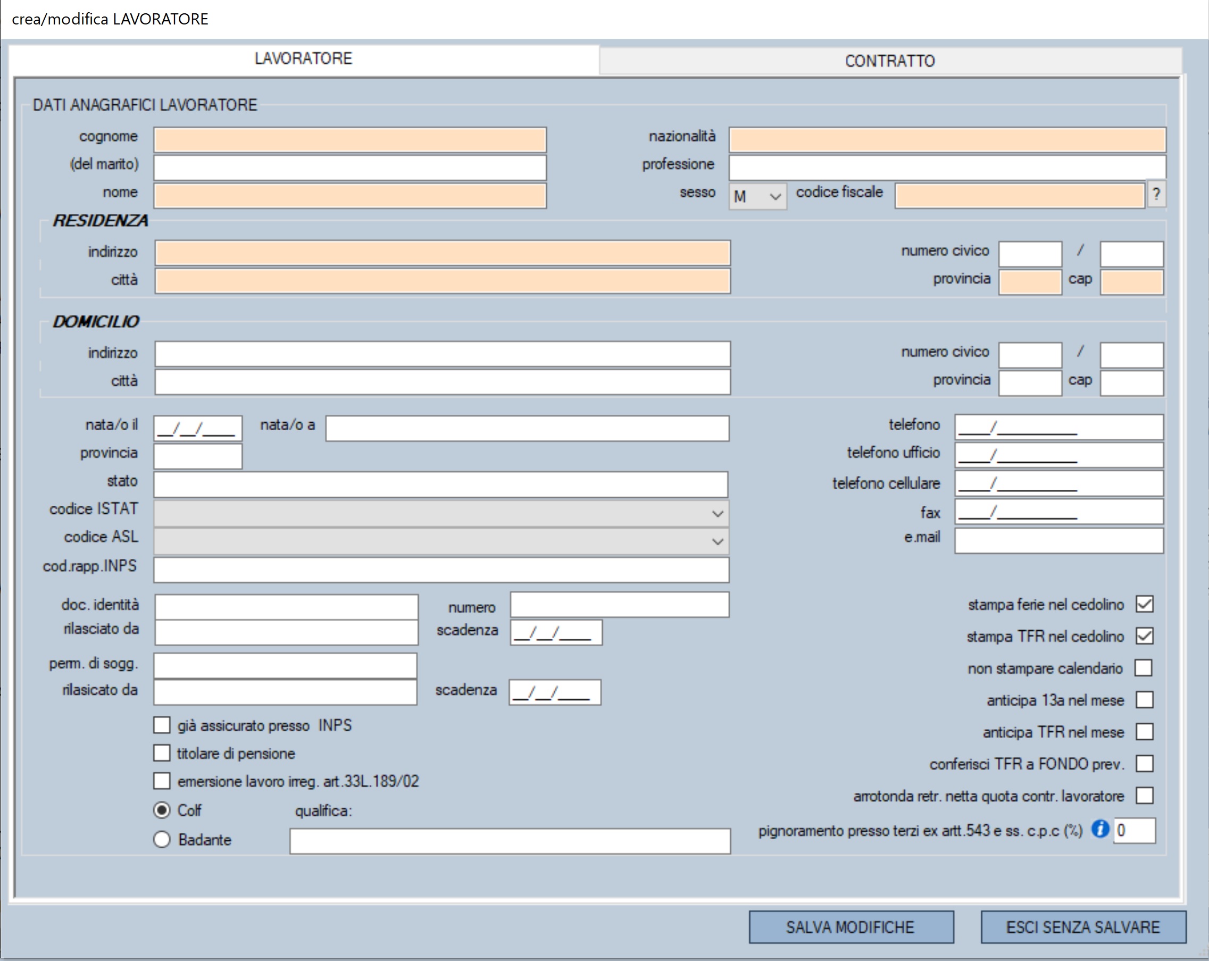The height and width of the screenshot is (961, 1209).
Task: Select the LAVORATORE tab
Action: pos(303,59)
